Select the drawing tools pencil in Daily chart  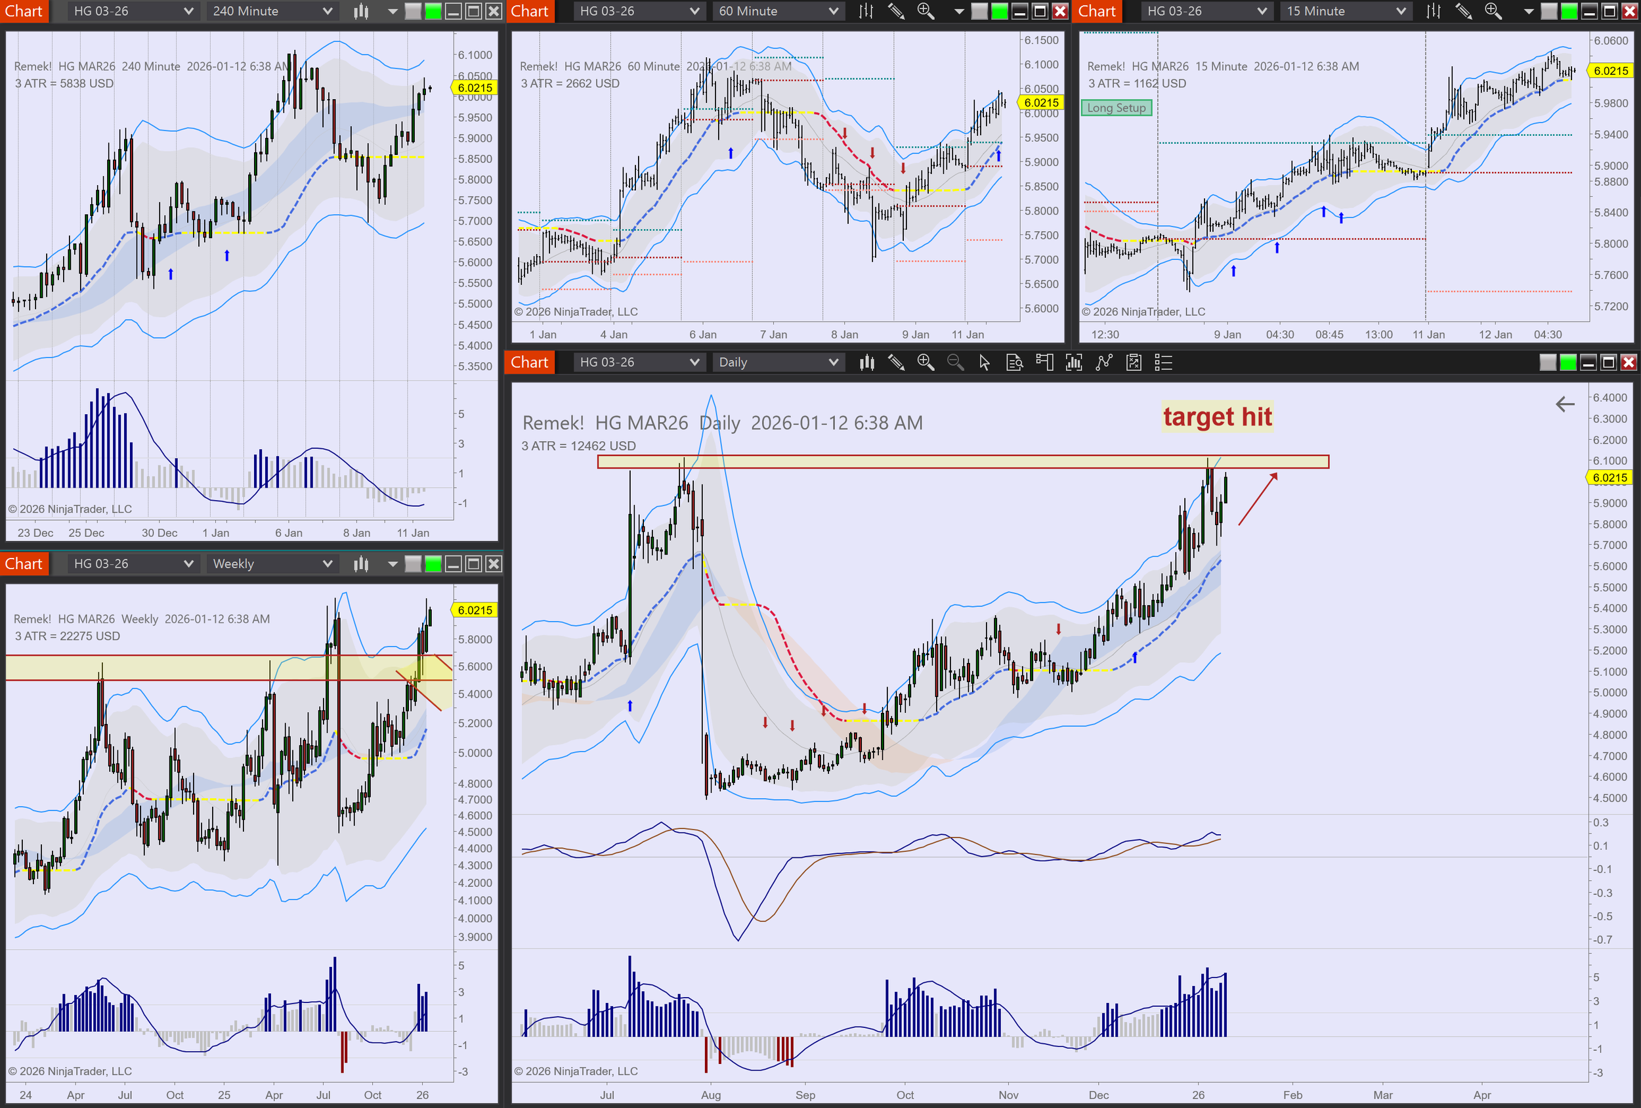[896, 362]
